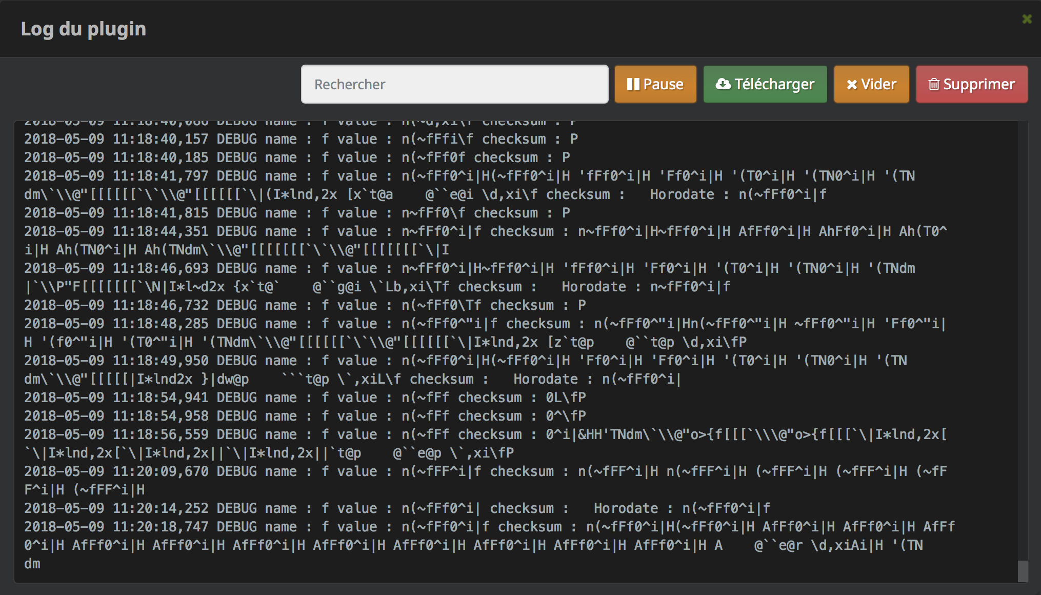Click the log timestamp 11:18:41,797
This screenshot has width=1041, height=595.
[x=161, y=176]
